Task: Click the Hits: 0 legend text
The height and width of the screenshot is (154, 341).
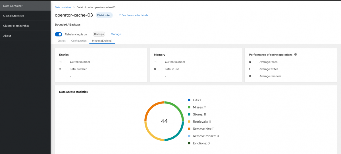Action: point(197,100)
